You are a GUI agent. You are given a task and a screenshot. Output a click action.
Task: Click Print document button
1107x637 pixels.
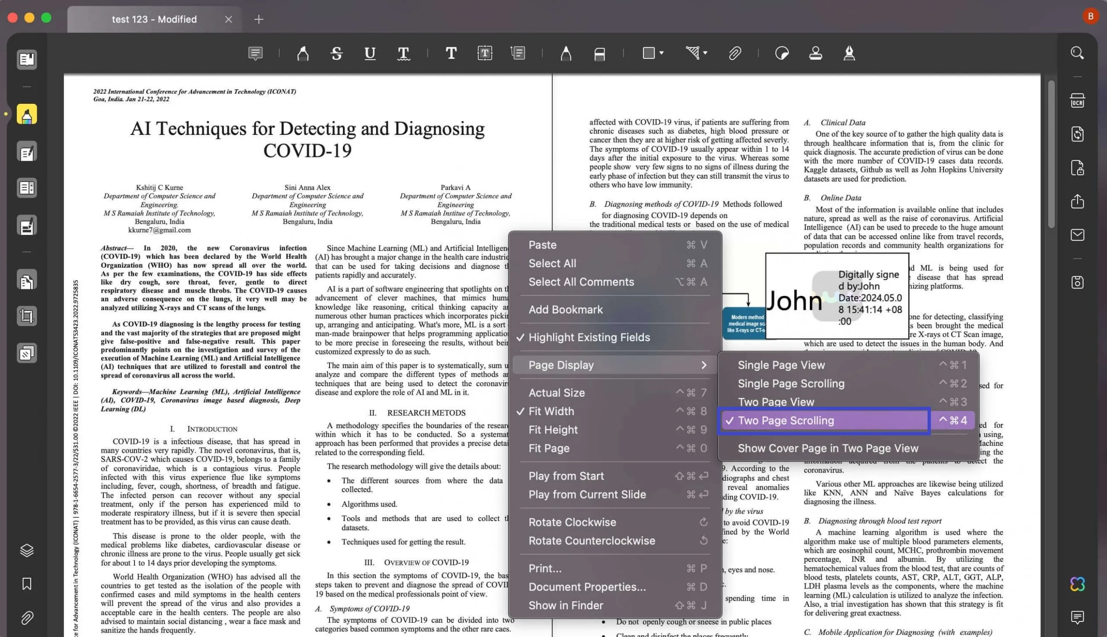(x=544, y=568)
